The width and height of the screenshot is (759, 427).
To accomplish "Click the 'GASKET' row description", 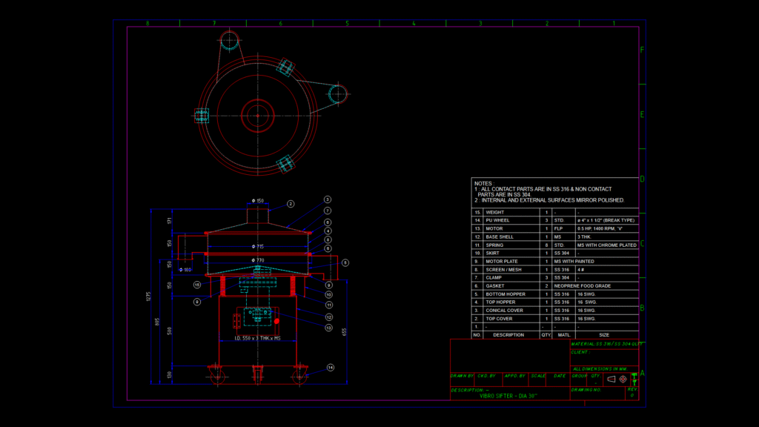I will [x=494, y=286].
